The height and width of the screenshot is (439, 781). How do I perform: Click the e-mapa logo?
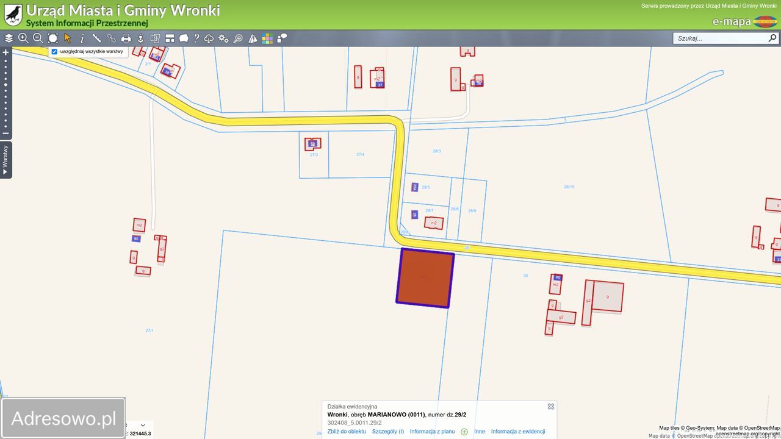click(744, 22)
